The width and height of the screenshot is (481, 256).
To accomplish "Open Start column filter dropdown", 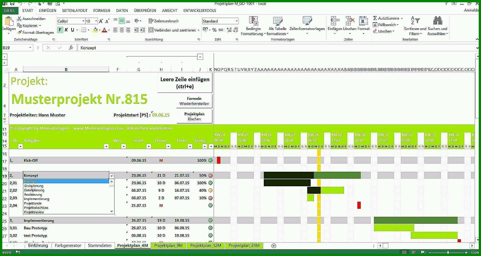I will [149, 146].
